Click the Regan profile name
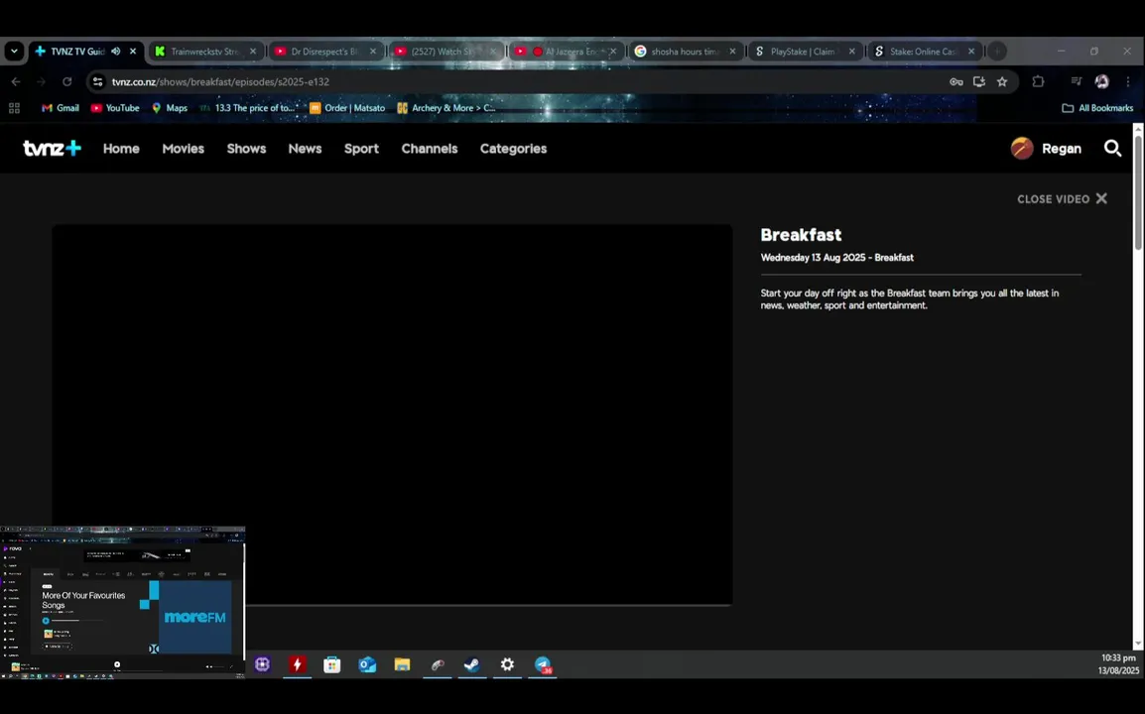1145x714 pixels. click(x=1061, y=148)
